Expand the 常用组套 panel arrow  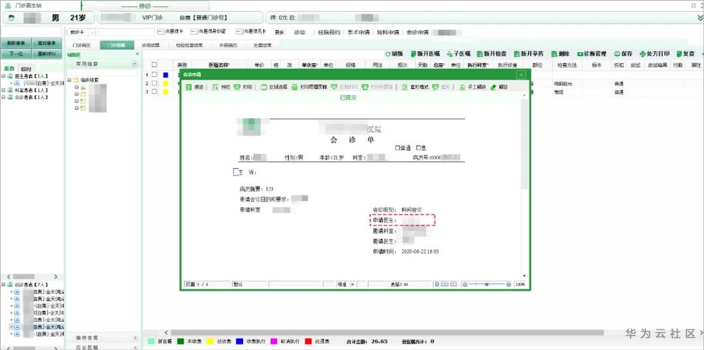135,64
